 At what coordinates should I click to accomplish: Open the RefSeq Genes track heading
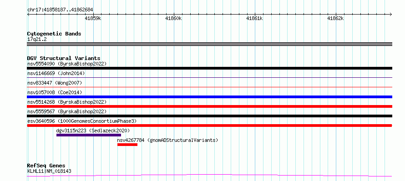pos(46,166)
